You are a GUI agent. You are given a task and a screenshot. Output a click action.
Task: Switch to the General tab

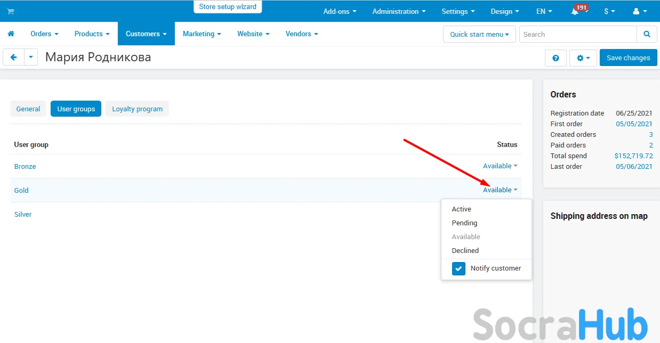point(28,109)
